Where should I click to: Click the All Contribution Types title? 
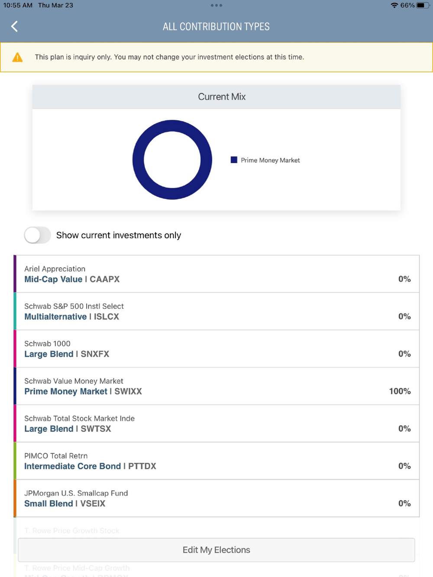216,27
